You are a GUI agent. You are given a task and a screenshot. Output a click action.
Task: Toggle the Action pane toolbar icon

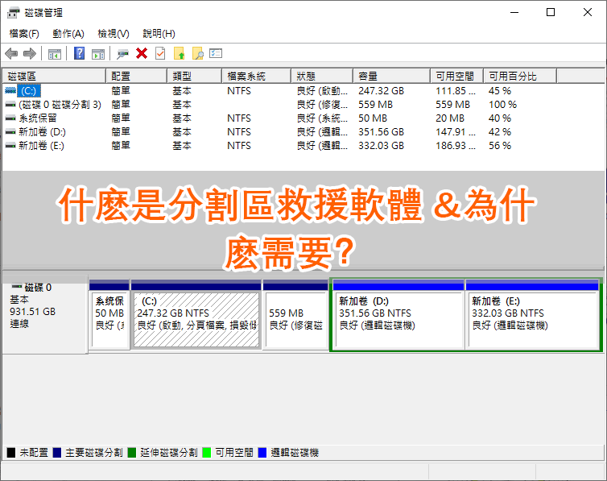point(98,54)
